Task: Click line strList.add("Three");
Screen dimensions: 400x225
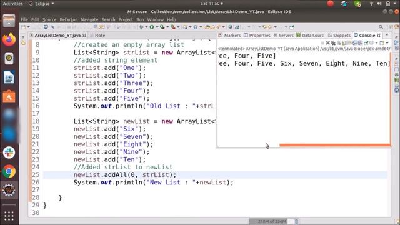Action: (x=114, y=83)
